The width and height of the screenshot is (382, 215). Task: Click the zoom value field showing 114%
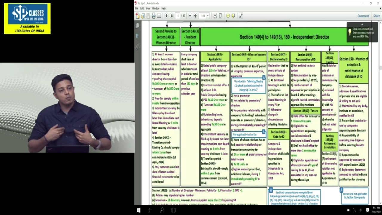tap(203, 16)
